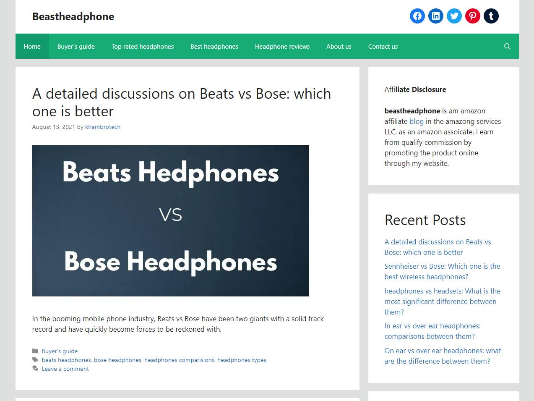Screen dimensions: 534x401
Task: Open the search magnifier icon in navbar
Action: tap(507, 46)
